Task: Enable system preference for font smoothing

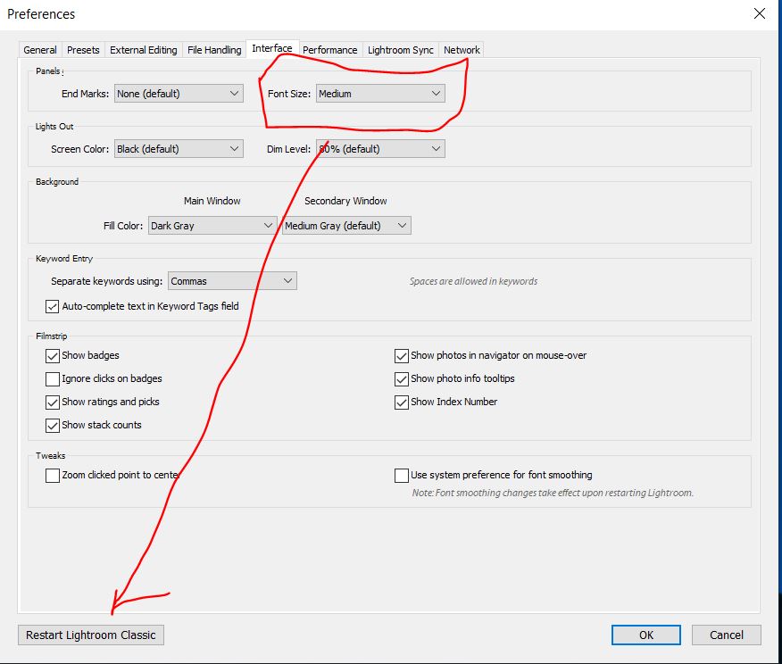Action: (402, 476)
